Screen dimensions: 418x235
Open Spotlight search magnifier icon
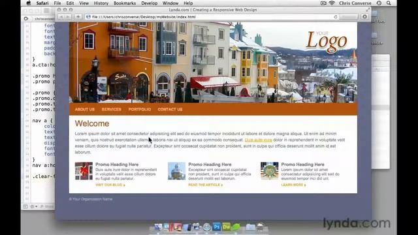pos(389,3)
